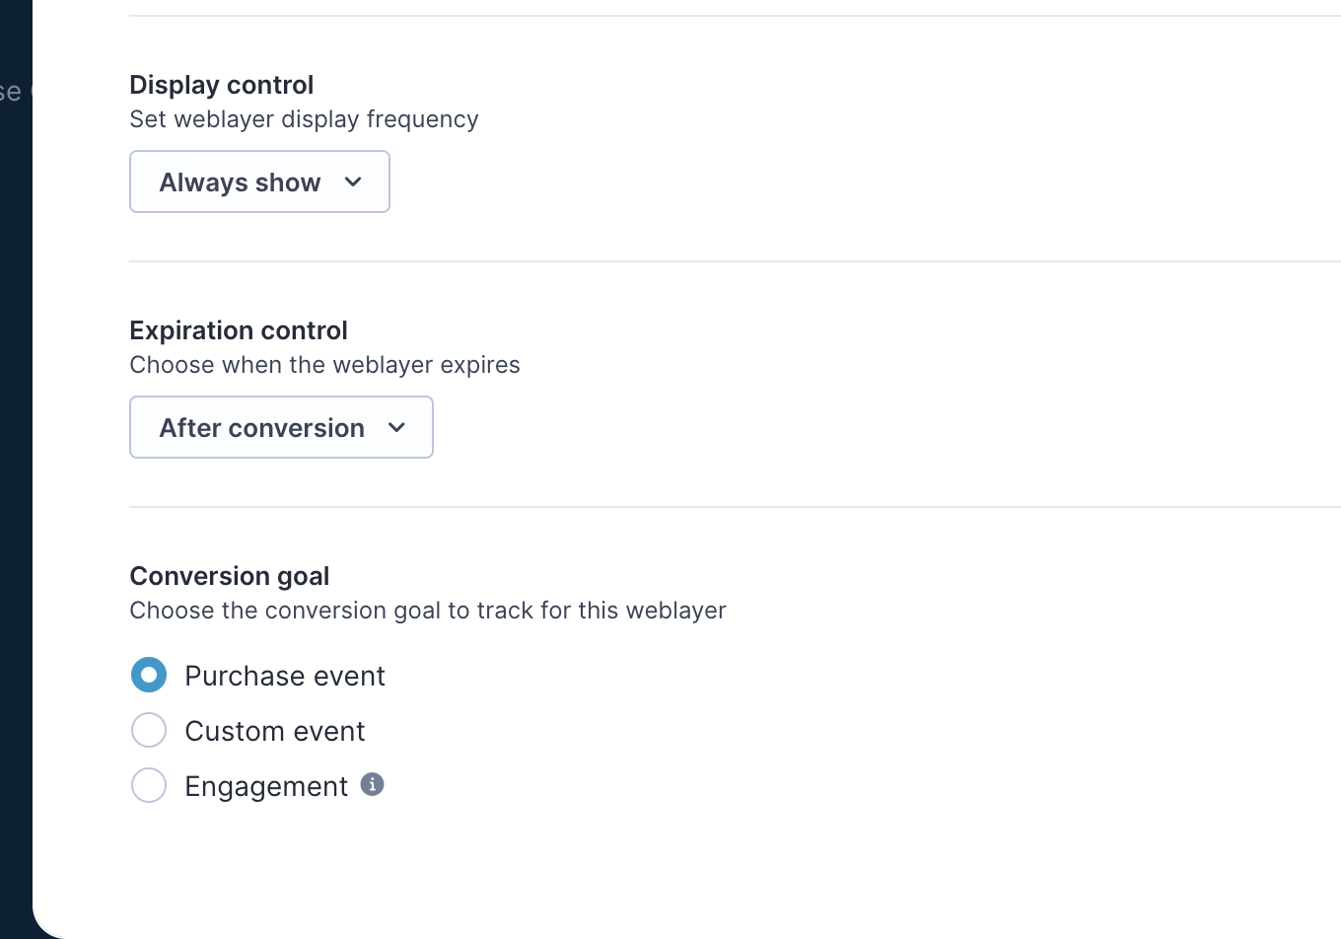Select the Purchase event radio button
The height and width of the screenshot is (939, 1341).
pos(149,676)
